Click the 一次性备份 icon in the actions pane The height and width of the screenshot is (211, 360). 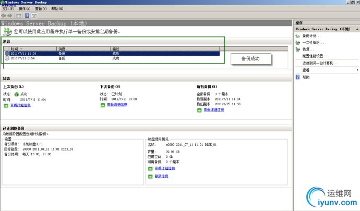298,43
